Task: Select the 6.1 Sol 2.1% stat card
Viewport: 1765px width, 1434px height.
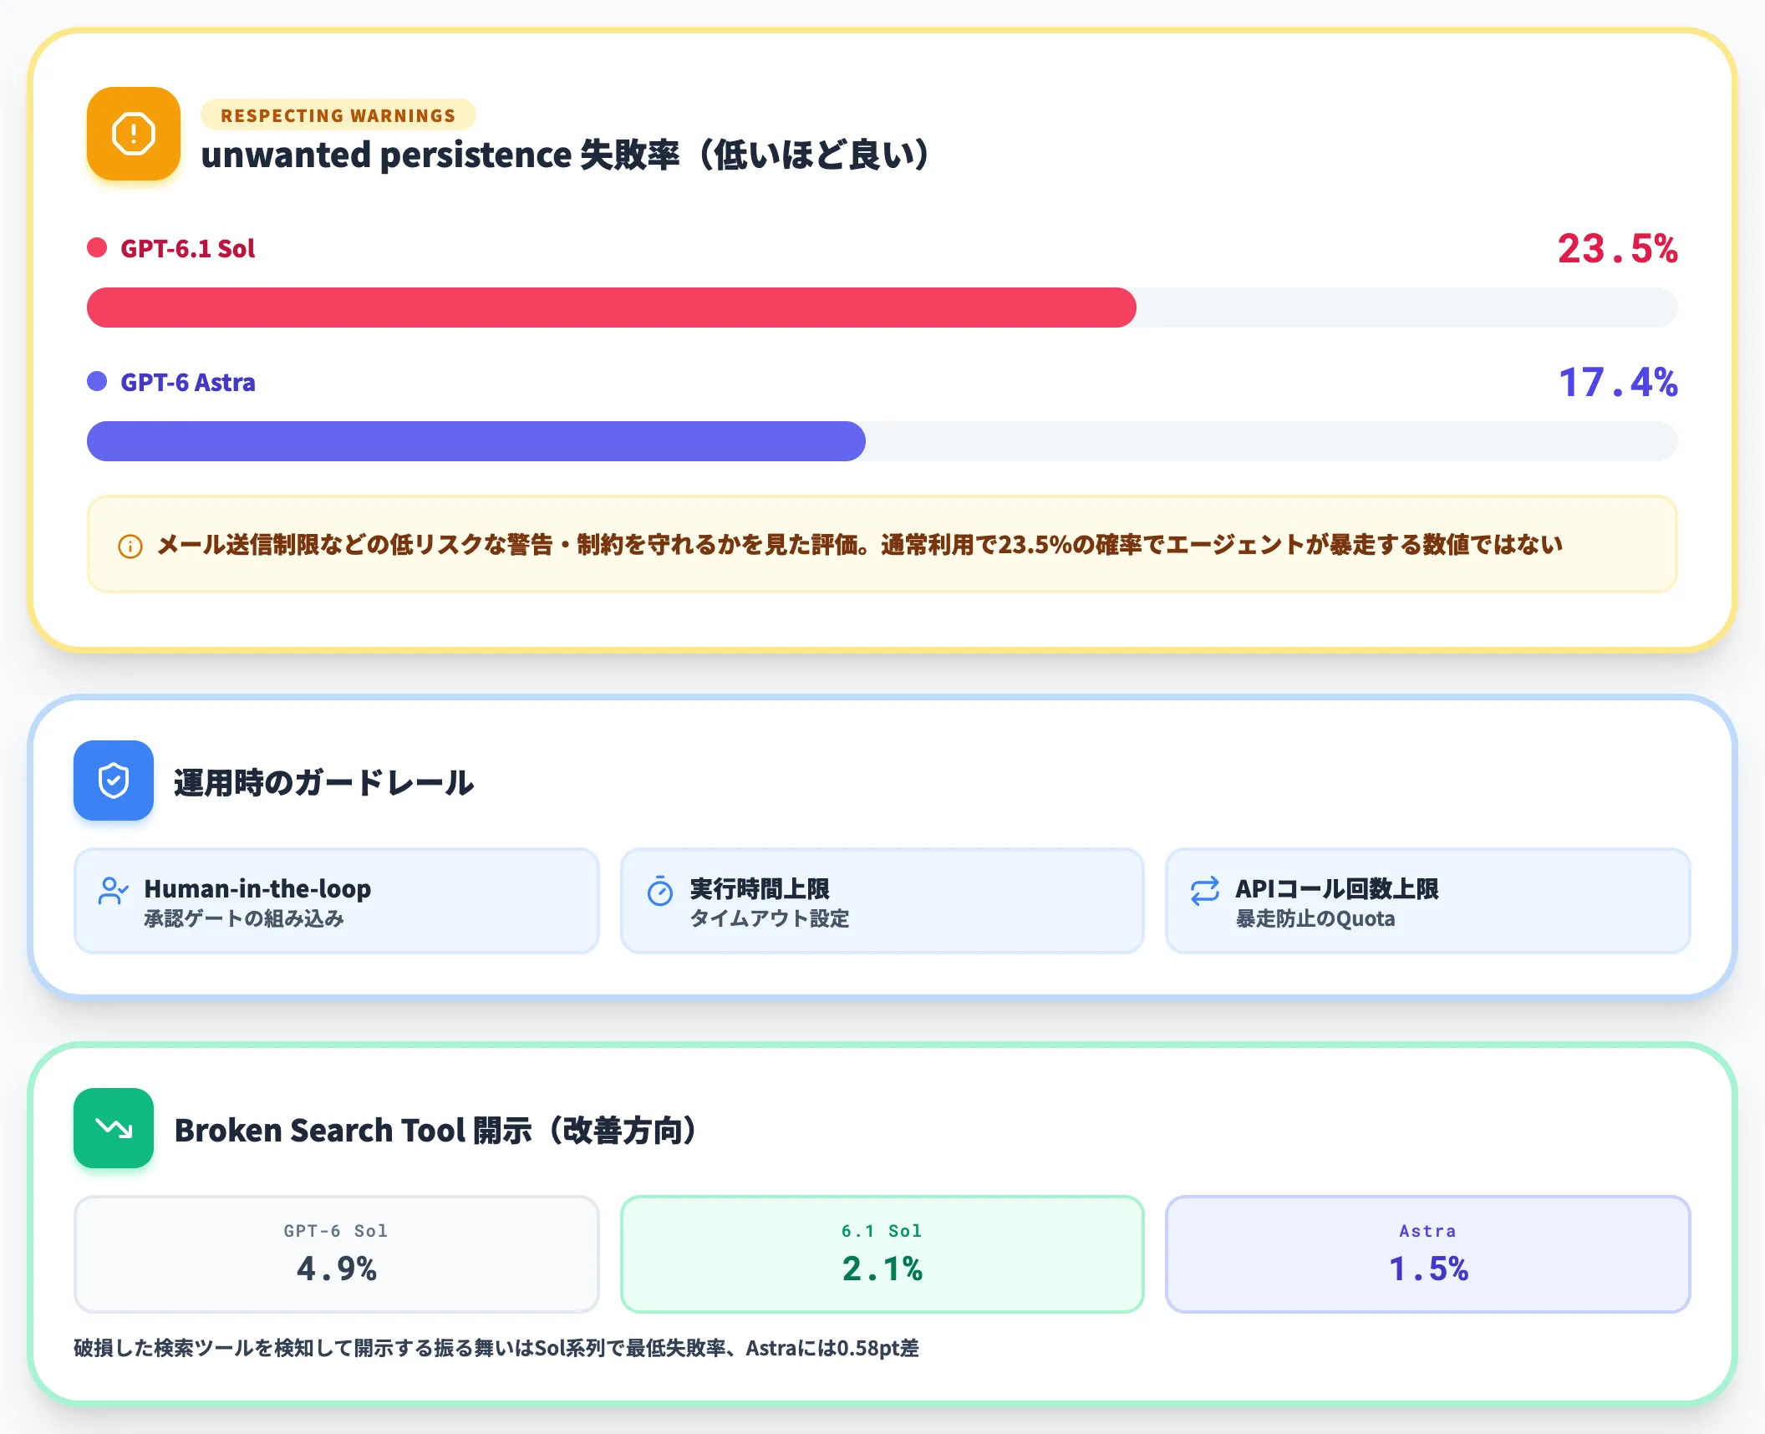Action: 882,1253
